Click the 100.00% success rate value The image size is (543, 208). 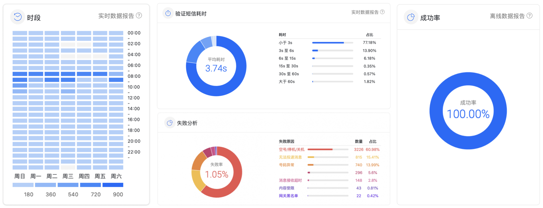pos(468,114)
